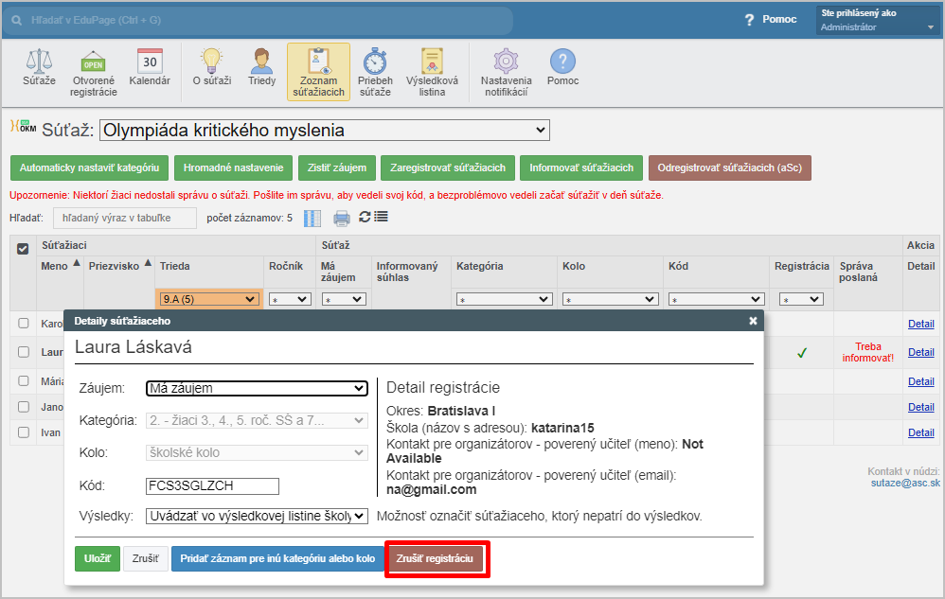Click Zaregistrovať súťažiacich button
The height and width of the screenshot is (599, 945).
448,167
